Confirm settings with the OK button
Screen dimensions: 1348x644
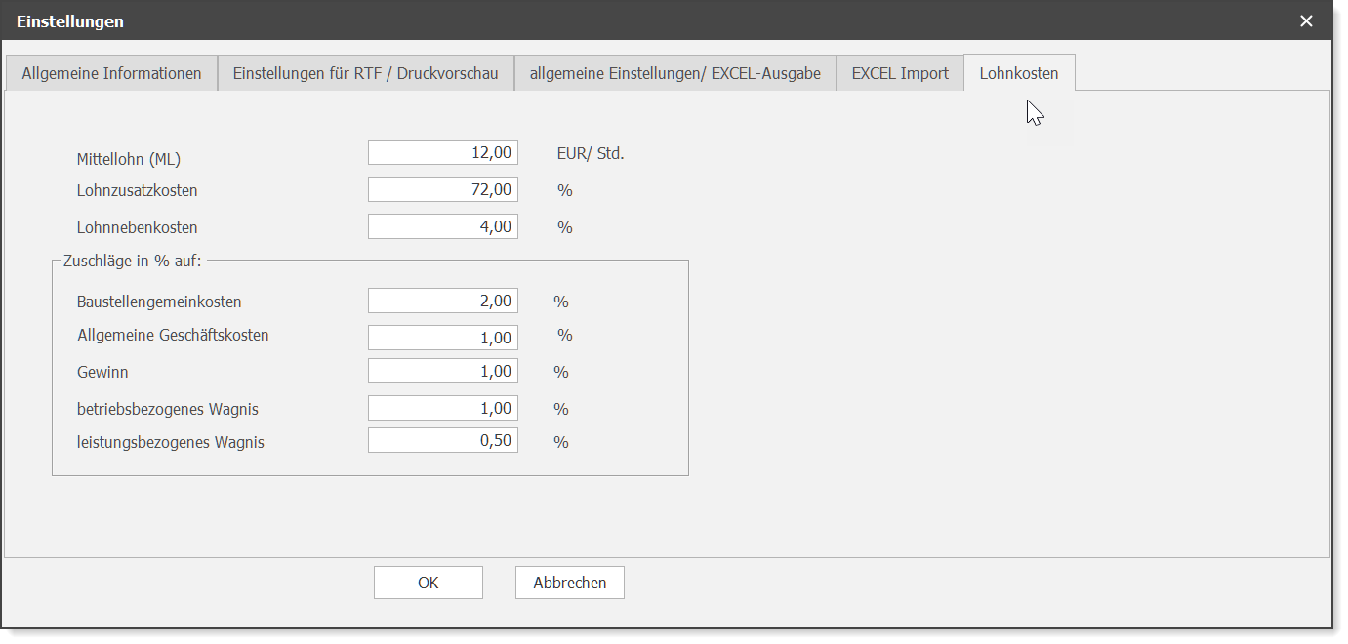428,583
